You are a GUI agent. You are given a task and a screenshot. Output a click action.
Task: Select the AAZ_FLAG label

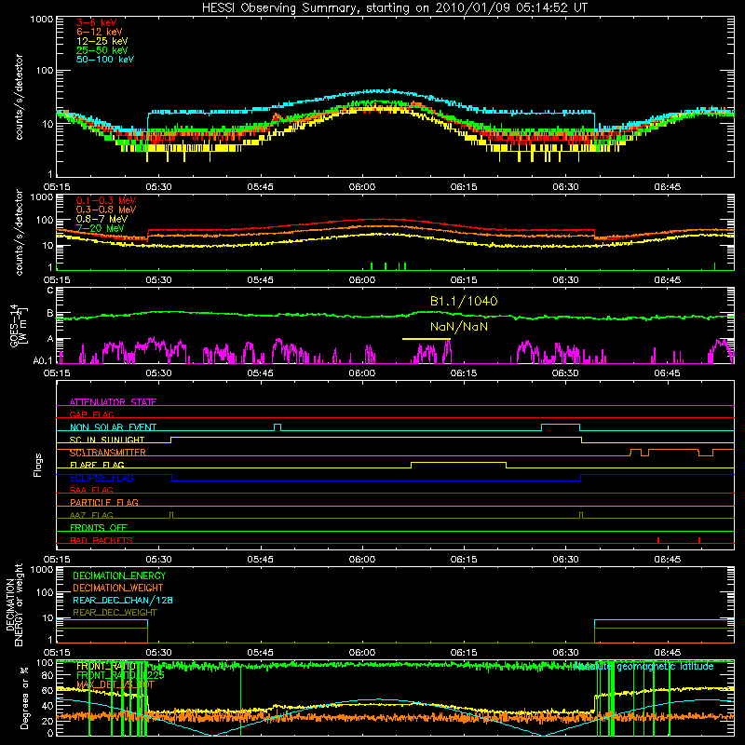point(91,515)
